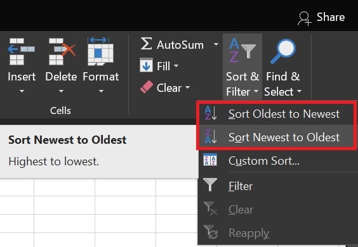Image resolution: width=358 pixels, height=247 pixels.
Task: Click the Find & Select text label
Action: (x=282, y=84)
